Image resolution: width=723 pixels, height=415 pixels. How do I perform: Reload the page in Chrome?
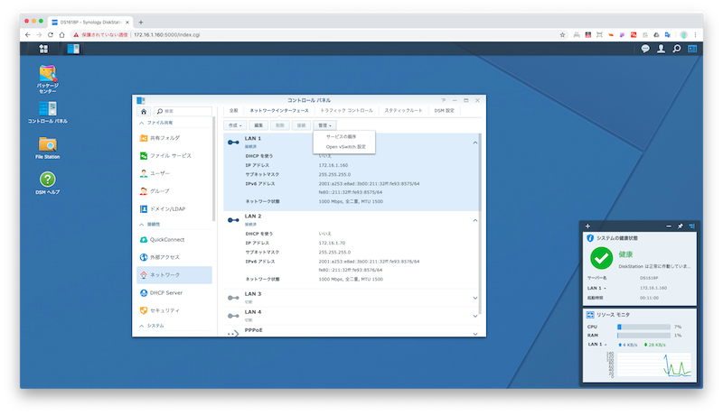[x=51, y=35]
